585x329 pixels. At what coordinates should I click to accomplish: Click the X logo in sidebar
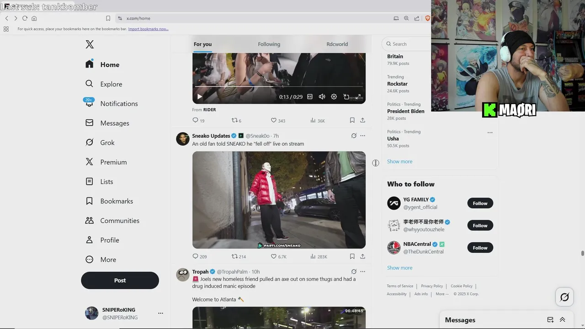pyautogui.click(x=90, y=44)
